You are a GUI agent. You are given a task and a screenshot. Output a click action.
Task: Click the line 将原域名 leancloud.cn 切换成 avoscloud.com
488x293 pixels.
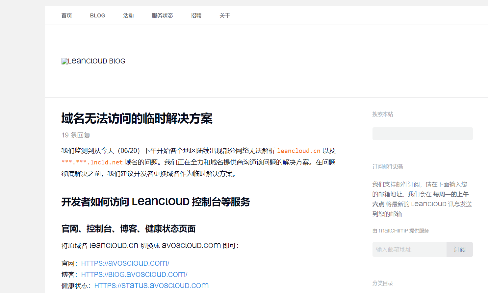[150, 245]
